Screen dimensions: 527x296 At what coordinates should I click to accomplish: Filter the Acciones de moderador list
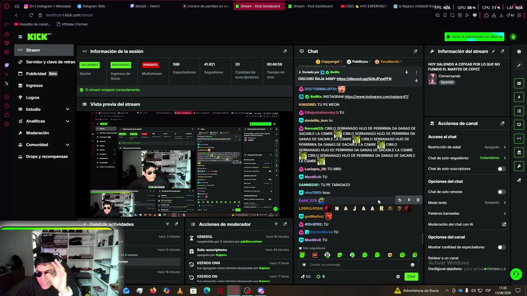[276, 224]
